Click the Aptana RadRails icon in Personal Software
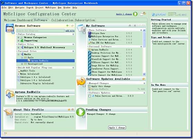 [x=90, y=50]
